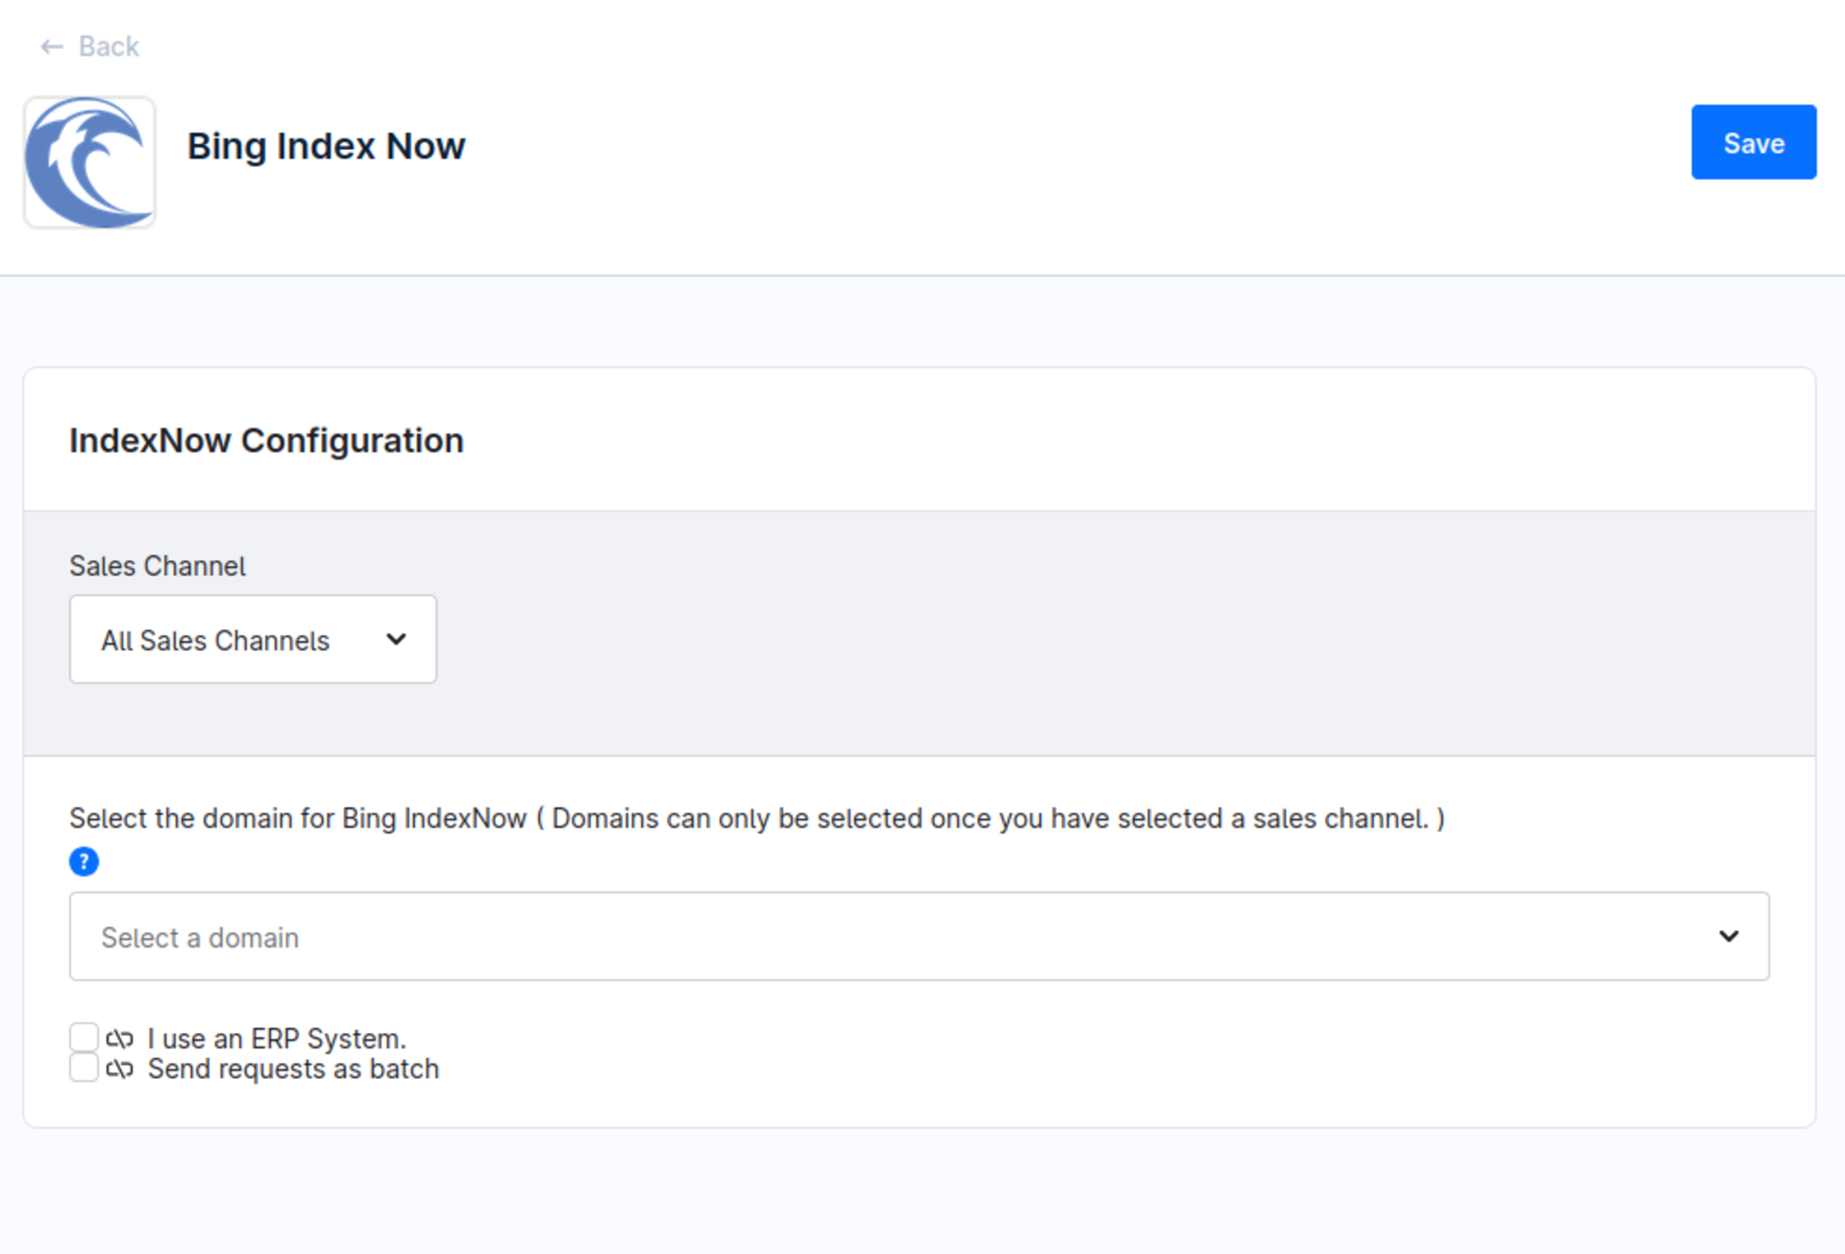This screenshot has width=1845, height=1254.
Task: Click the IndexNow Configuration card heading
Action: (266, 440)
